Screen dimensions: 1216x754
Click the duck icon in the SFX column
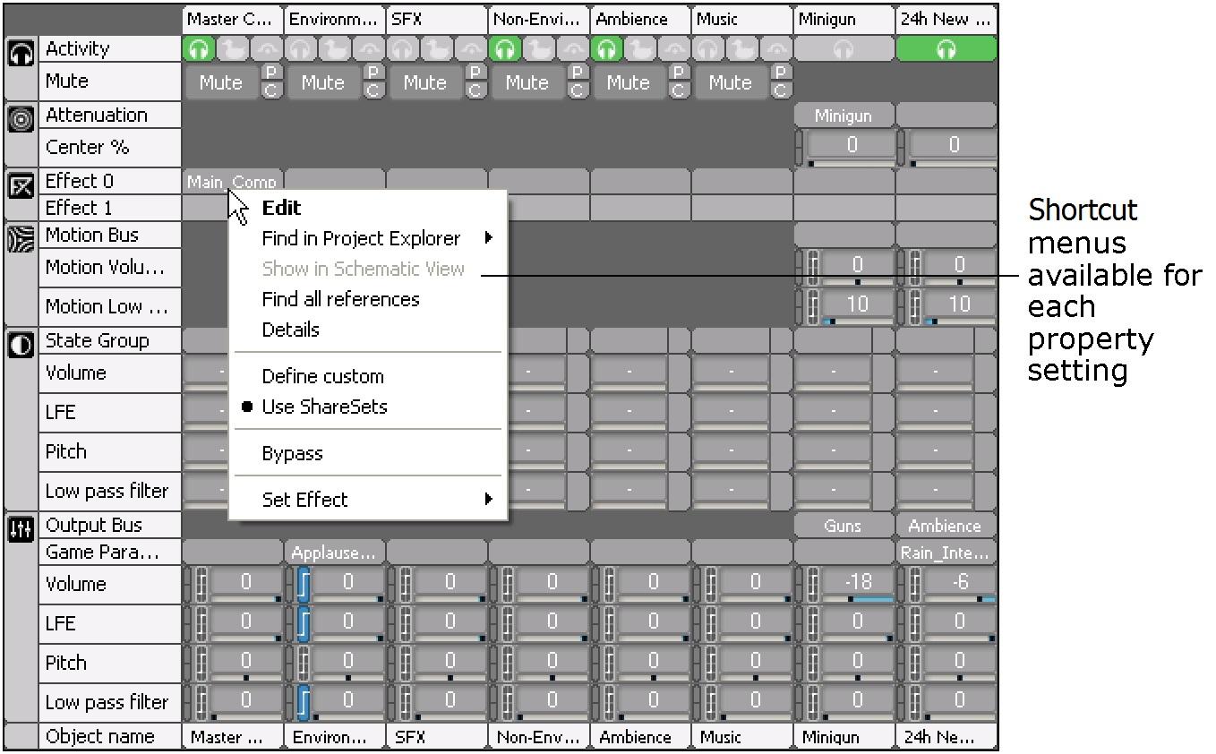point(438,49)
